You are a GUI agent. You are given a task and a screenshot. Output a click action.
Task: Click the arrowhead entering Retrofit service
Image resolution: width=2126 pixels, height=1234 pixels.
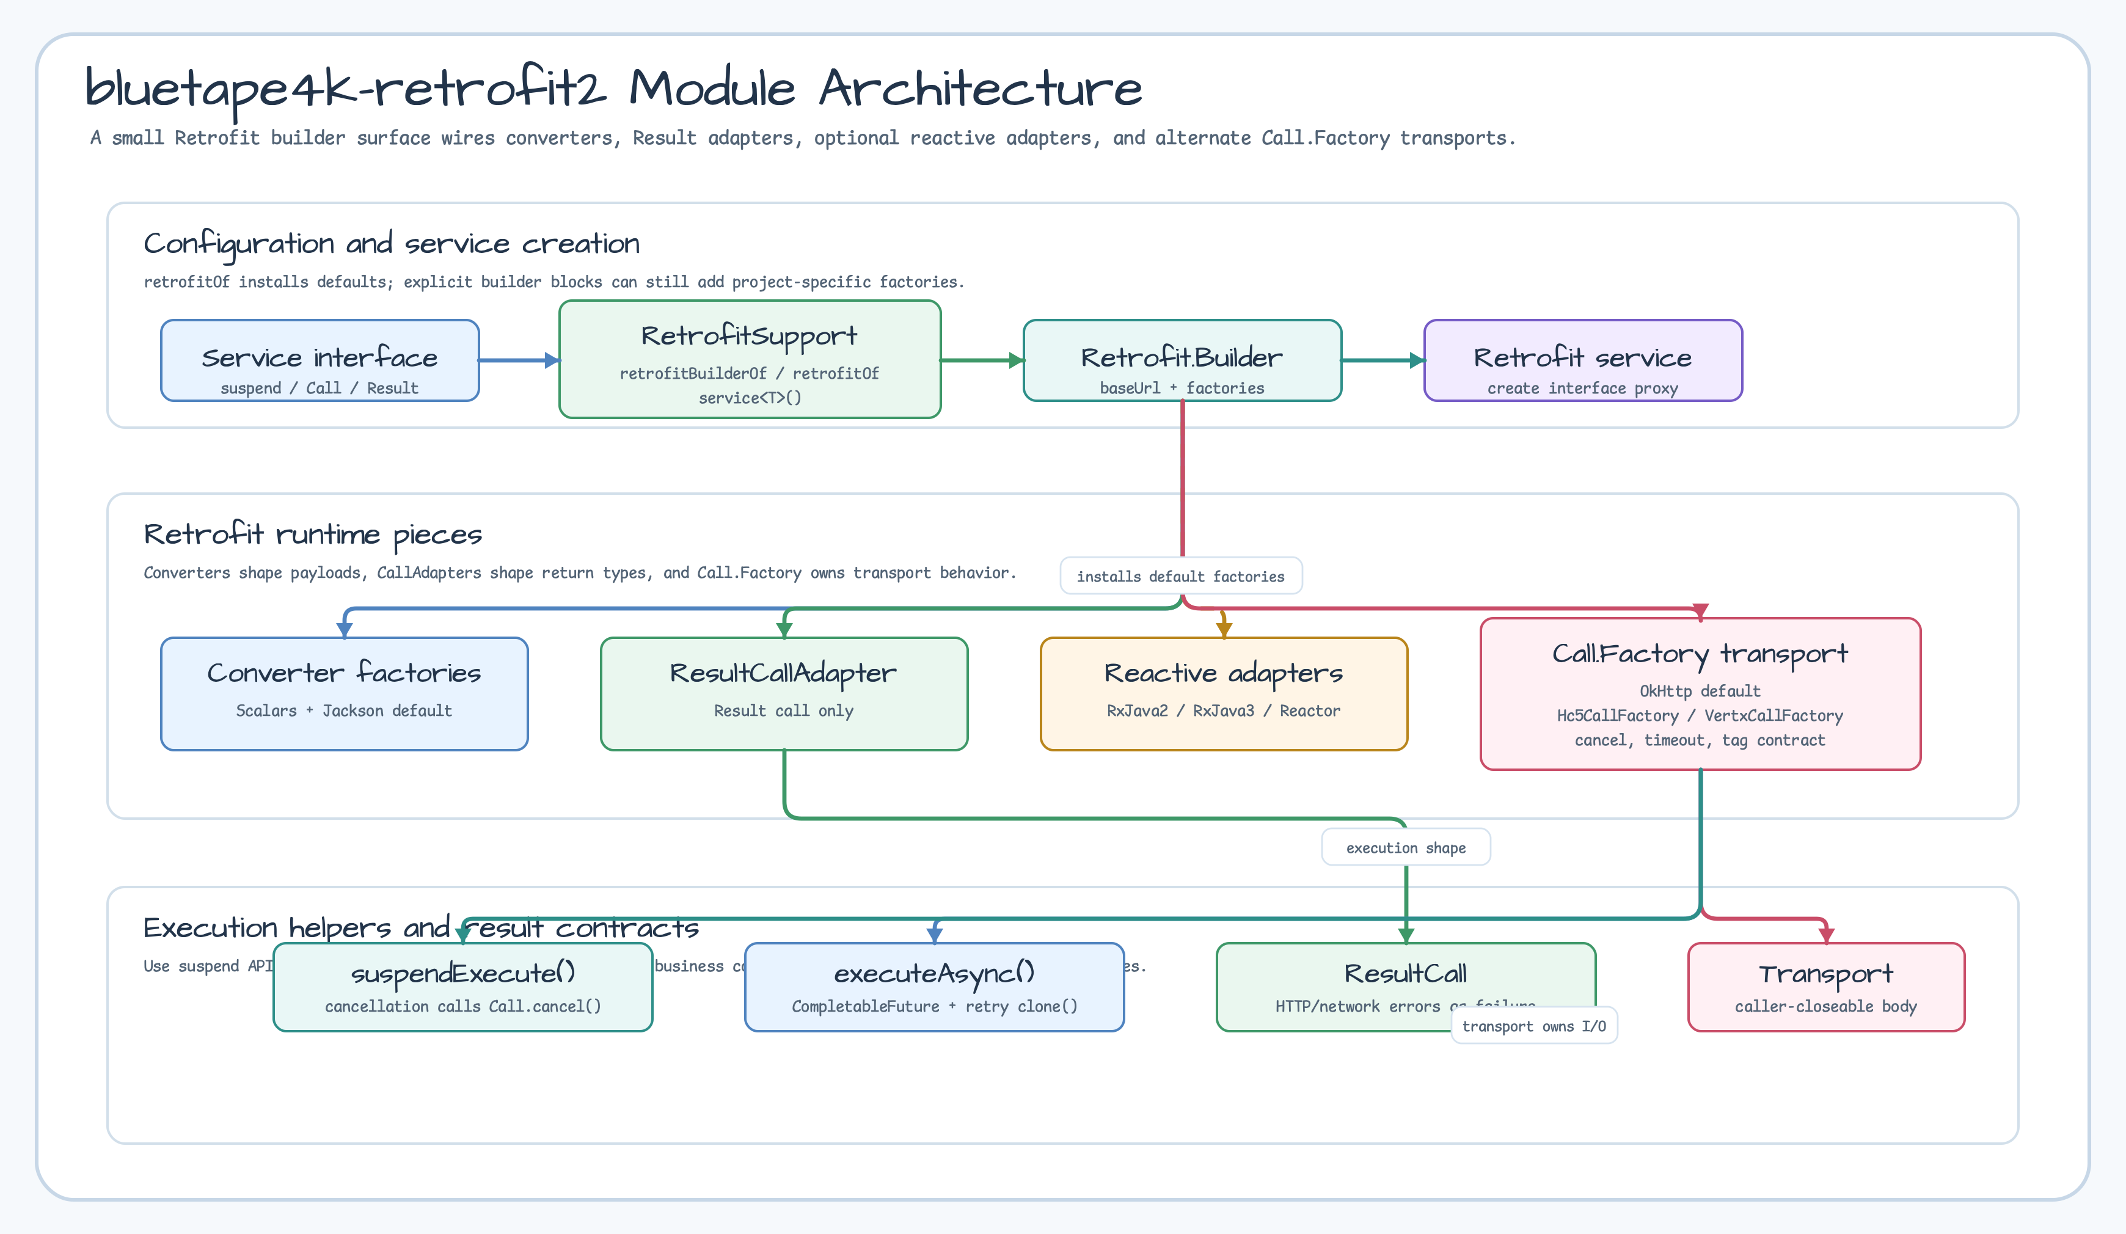click(1417, 360)
